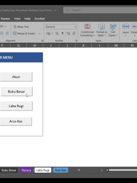
Task: Open Alignment settings dialog launcher
Action: coord(42,41)
